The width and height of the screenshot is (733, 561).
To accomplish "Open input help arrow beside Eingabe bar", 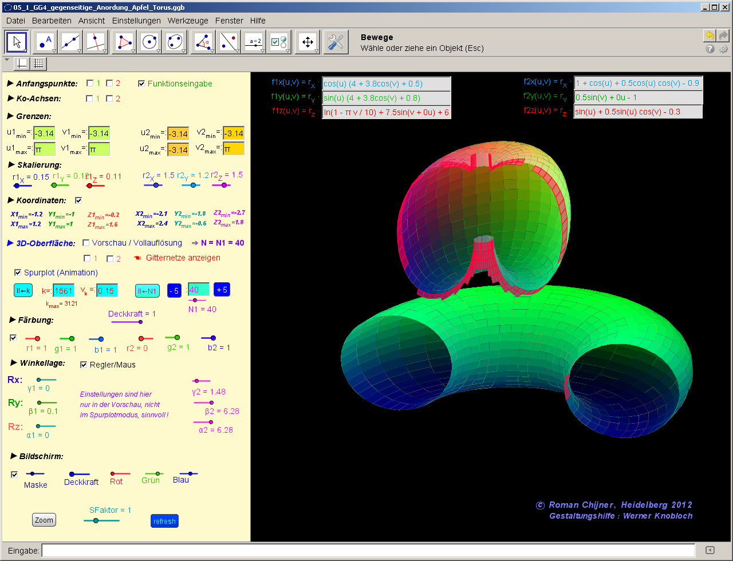I will click(x=710, y=550).
